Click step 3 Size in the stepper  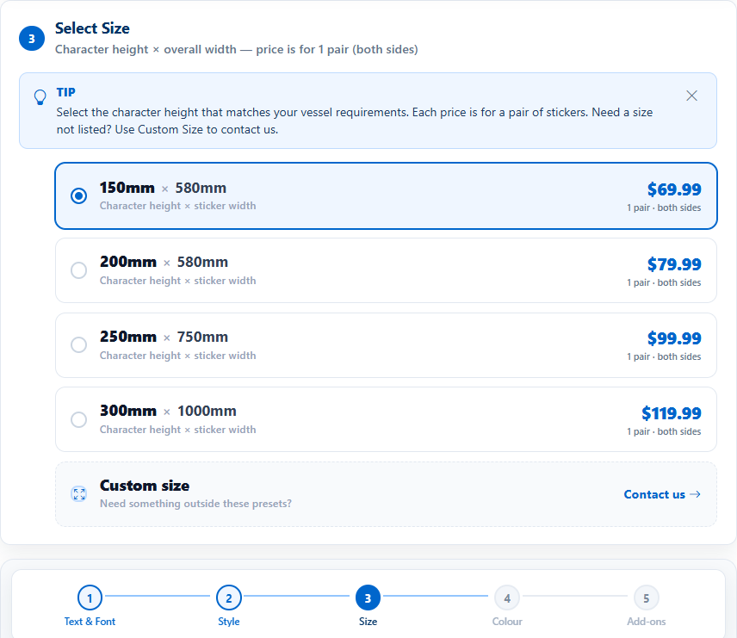pyautogui.click(x=368, y=605)
